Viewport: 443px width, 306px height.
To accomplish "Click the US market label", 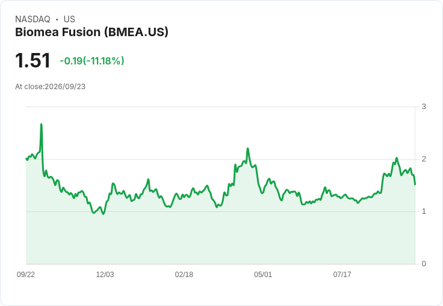I will click(69, 19).
